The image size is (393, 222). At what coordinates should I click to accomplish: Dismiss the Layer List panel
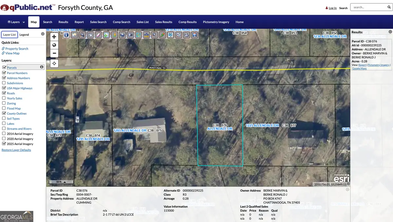click(x=43, y=34)
